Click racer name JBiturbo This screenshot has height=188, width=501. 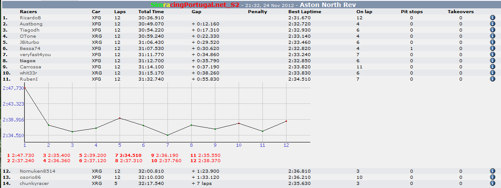29,42
